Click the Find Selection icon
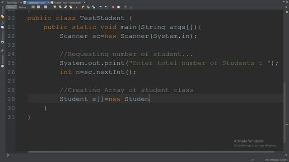The image size is (289, 162). click(55, 7)
